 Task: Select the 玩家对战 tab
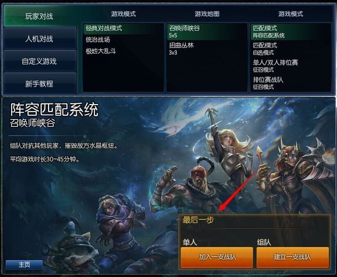(x=40, y=16)
